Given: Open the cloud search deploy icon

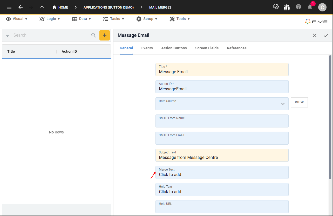Looking at the screenshot, I should [276, 7].
